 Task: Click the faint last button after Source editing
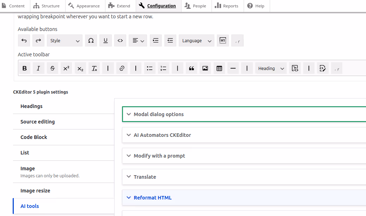point(337,68)
